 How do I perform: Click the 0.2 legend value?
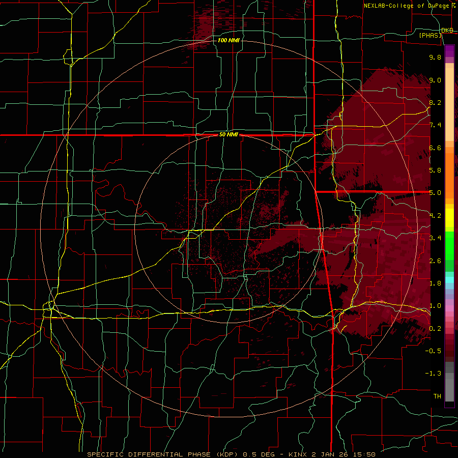point(435,329)
